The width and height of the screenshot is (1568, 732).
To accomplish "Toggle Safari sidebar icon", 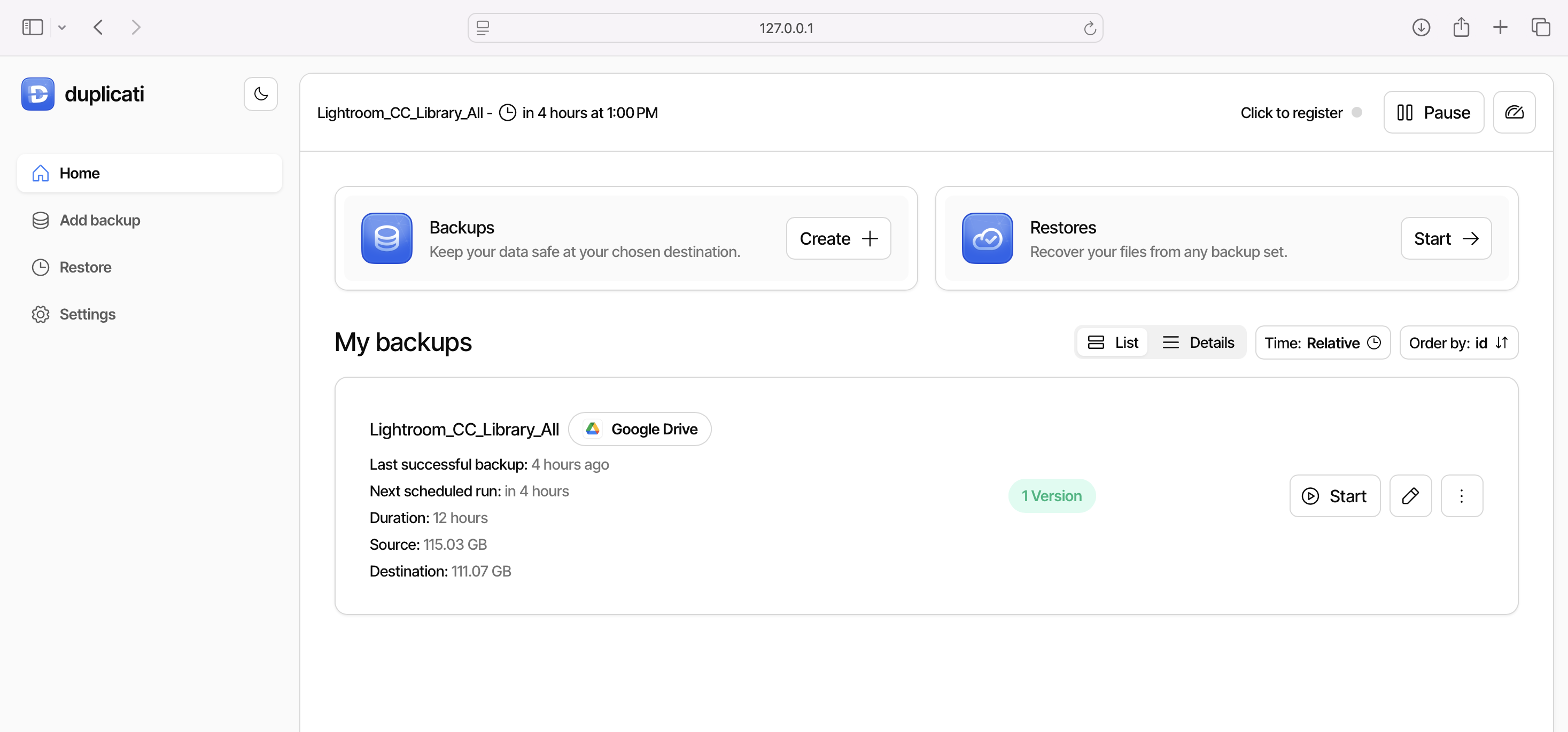I will pos(32,27).
